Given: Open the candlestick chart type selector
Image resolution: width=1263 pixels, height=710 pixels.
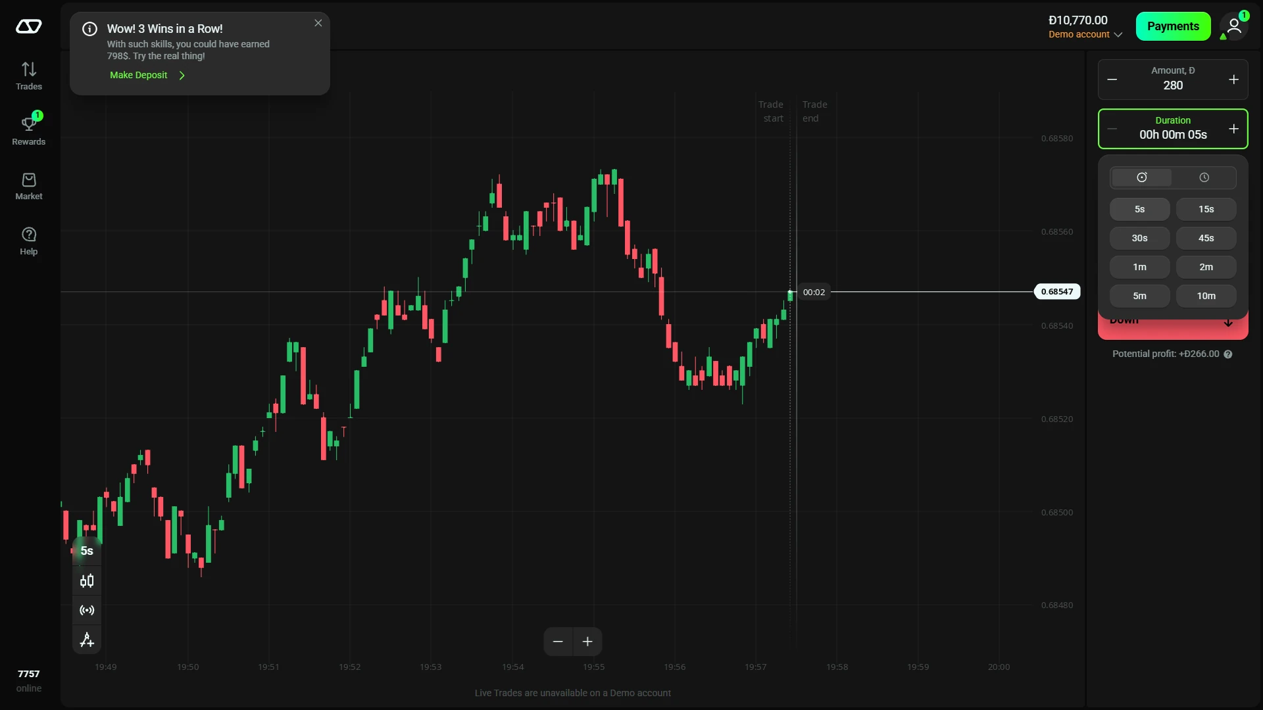Looking at the screenshot, I should [87, 581].
